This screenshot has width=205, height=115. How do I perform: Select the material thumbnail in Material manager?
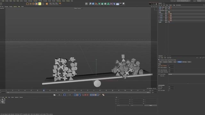click(x=3, y=101)
